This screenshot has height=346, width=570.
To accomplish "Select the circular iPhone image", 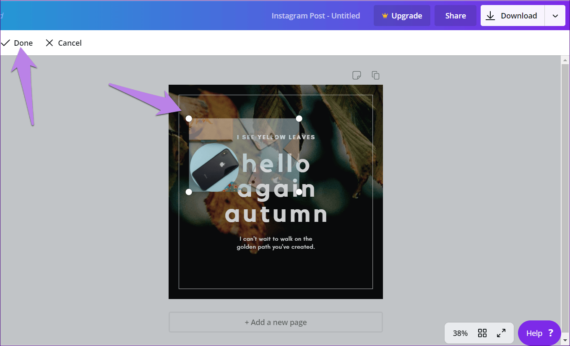I will [x=214, y=168].
